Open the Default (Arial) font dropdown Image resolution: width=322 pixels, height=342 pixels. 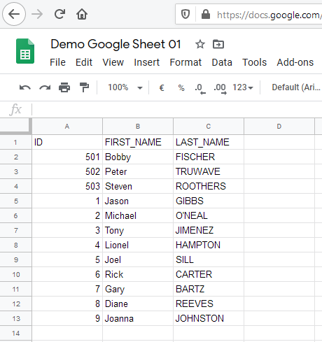click(296, 87)
